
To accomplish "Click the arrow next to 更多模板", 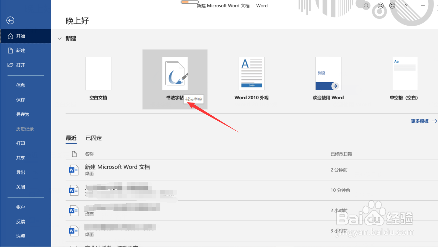I will 434,121.
